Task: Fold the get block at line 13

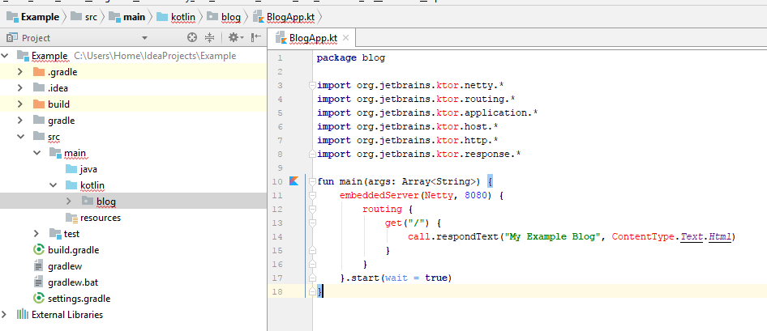Action: pyautogui.click(x=313, y=223)
